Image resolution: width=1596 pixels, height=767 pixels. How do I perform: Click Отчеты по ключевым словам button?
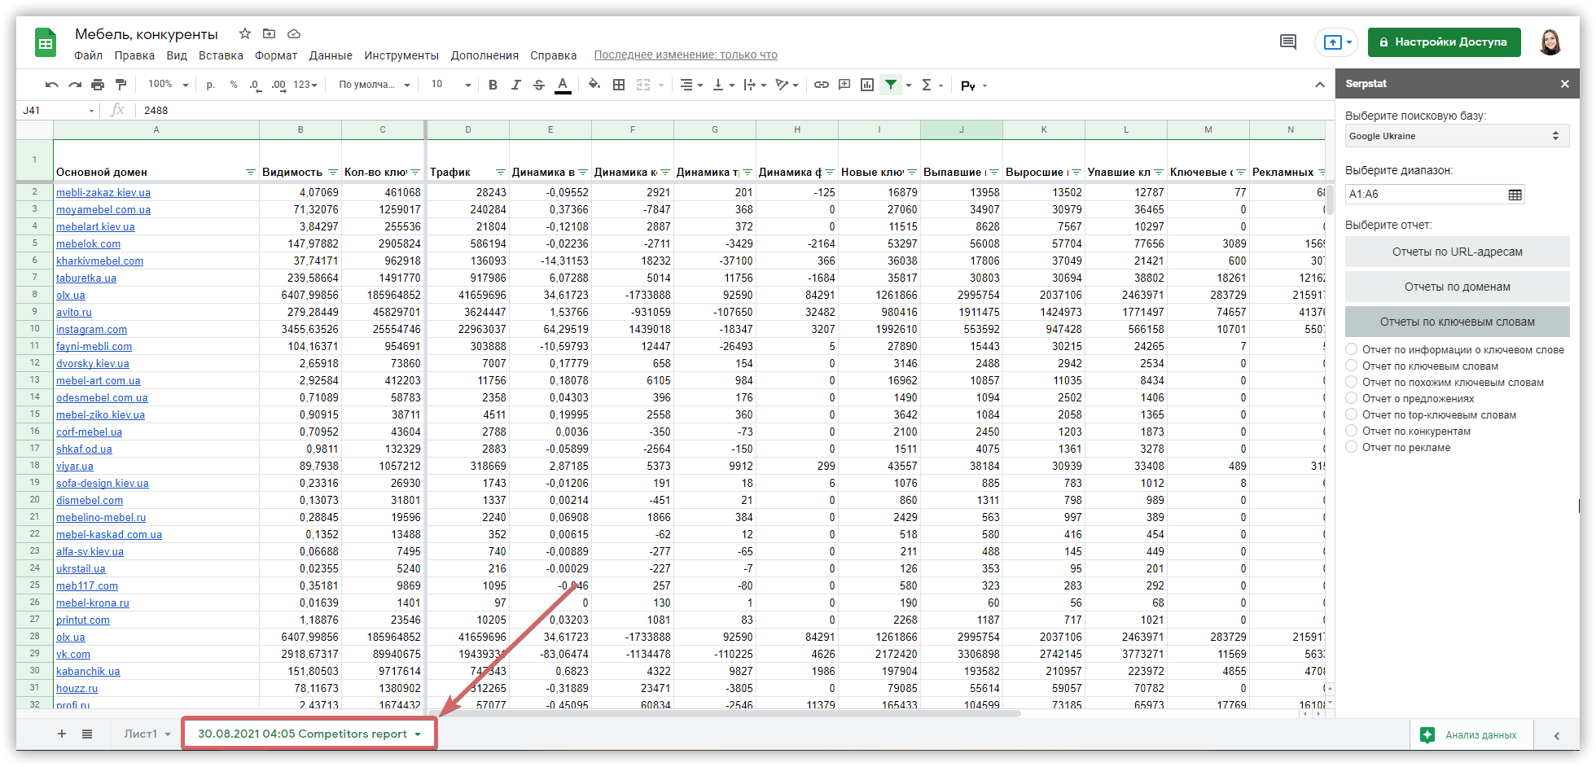tap(1457, 322)
